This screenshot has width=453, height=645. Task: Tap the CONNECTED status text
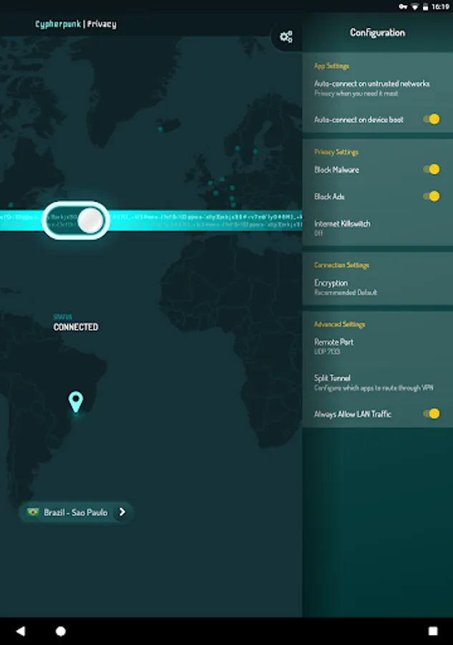point(76,327)
